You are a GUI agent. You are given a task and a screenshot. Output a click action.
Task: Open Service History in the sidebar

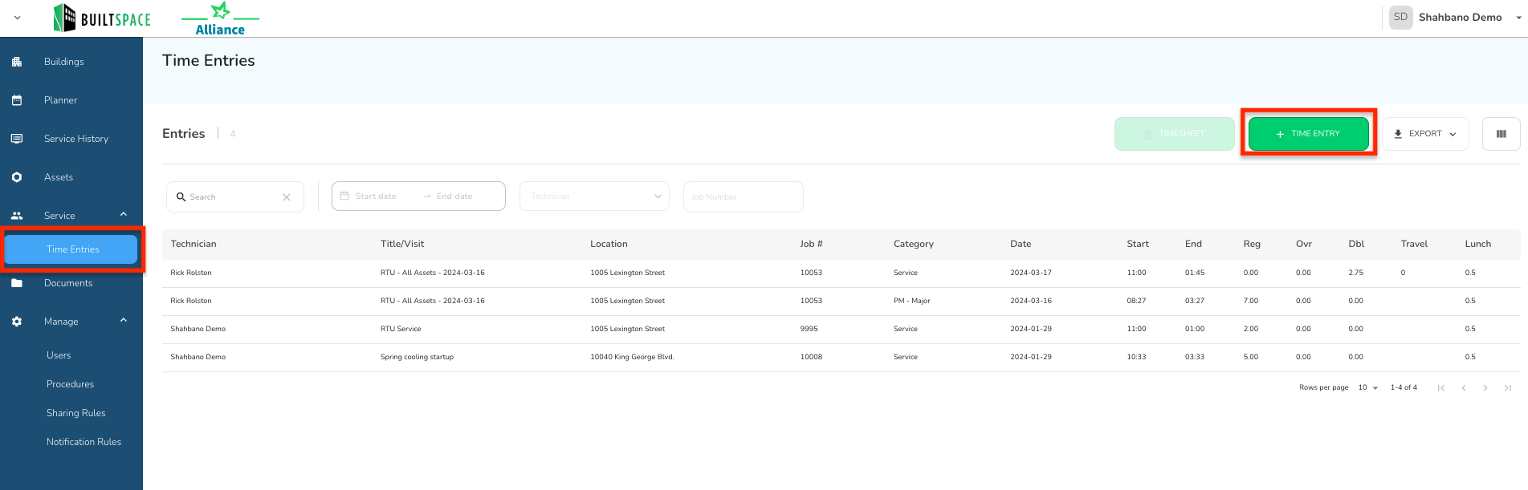[76, 139]
